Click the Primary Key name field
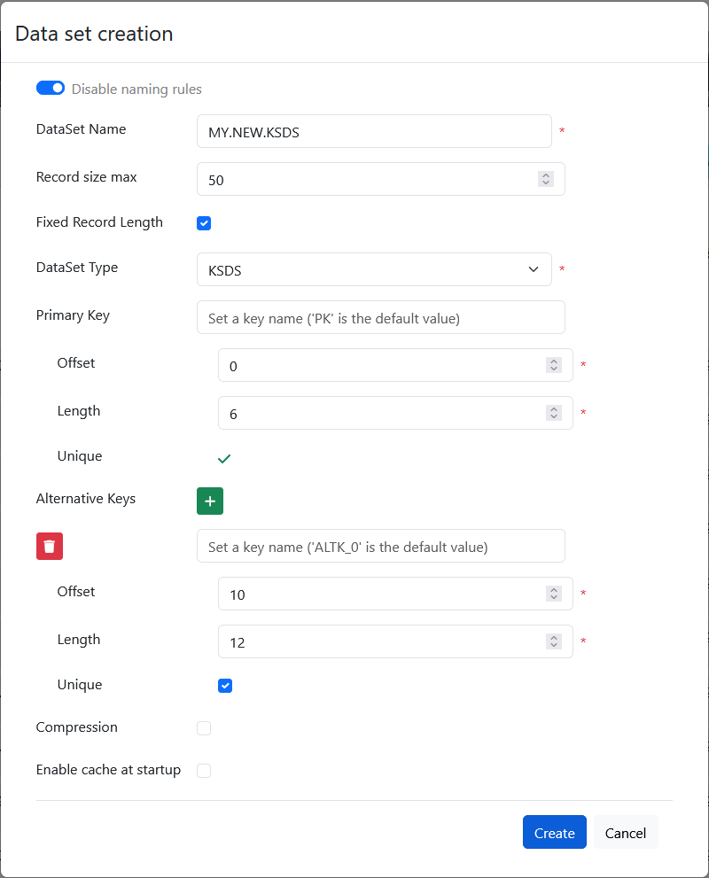 tap(381, 317)
